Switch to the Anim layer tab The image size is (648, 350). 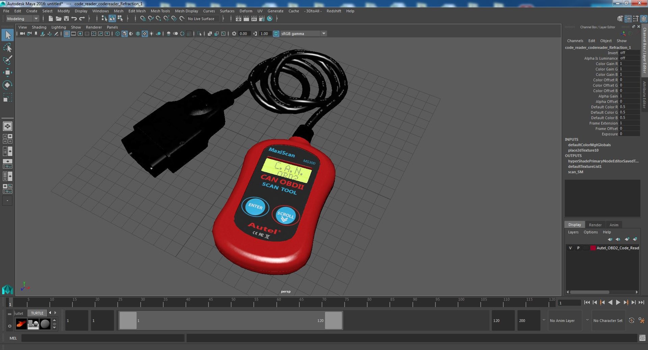pyautogui.click(x=614, y=225)
